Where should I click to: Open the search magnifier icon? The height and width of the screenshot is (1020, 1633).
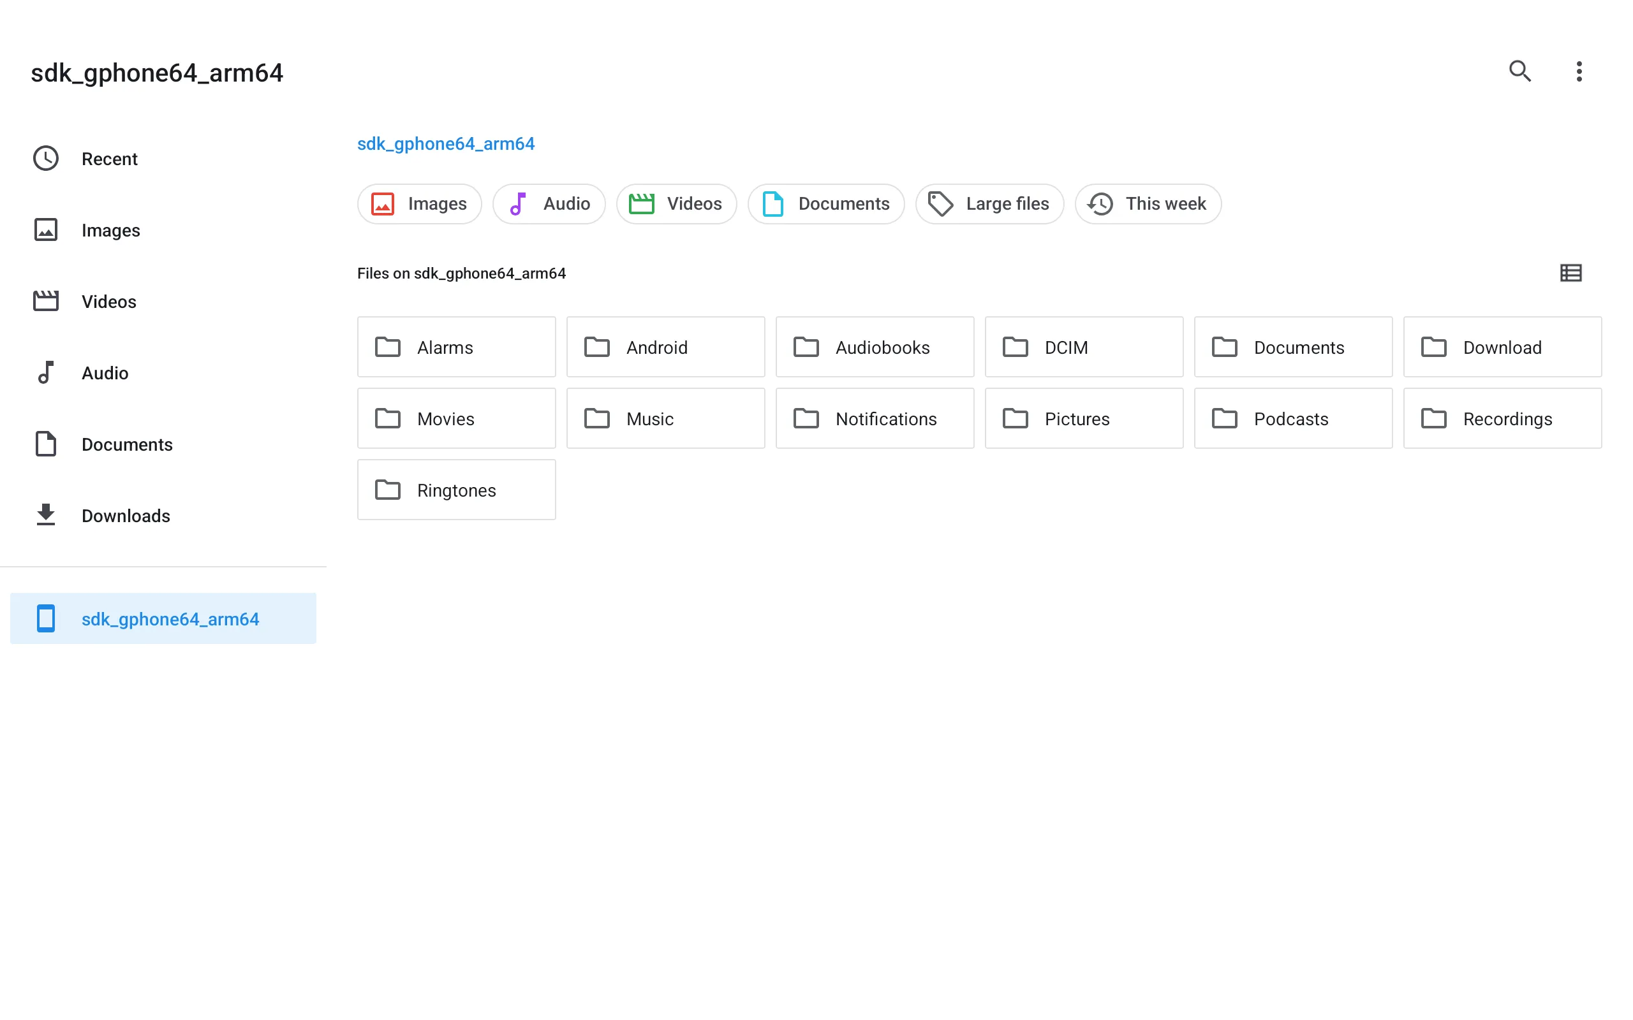1519,71
